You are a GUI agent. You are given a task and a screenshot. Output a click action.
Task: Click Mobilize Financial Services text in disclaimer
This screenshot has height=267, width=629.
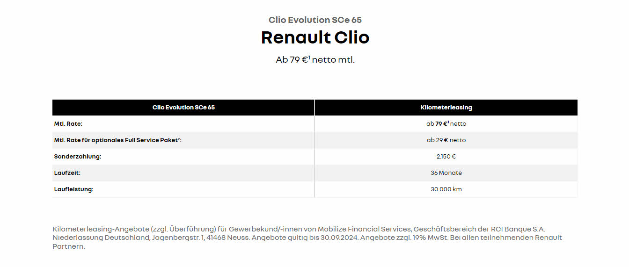pyautogui.click(x=366, y=229)
